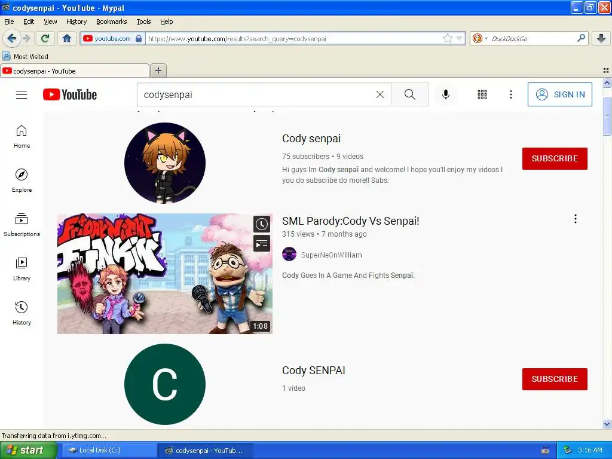Click the on-screen keyboard tray icon
Image resolution: width=612 pixels, height=459 pixels.
click(545, 451)
